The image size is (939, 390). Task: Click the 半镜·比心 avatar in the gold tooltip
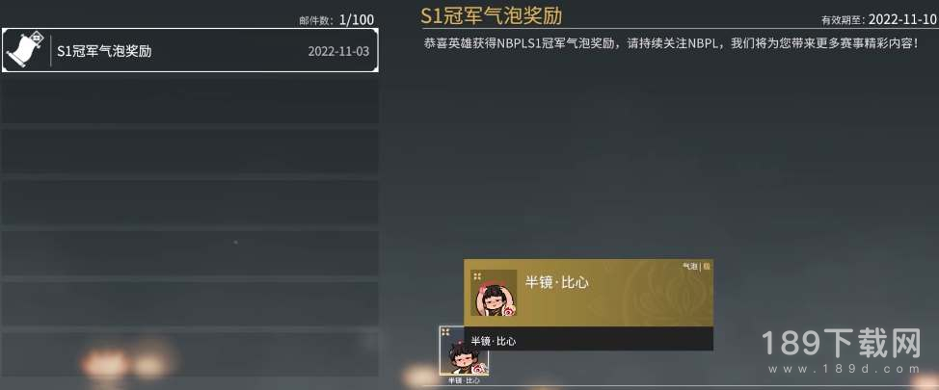point(494,293)
